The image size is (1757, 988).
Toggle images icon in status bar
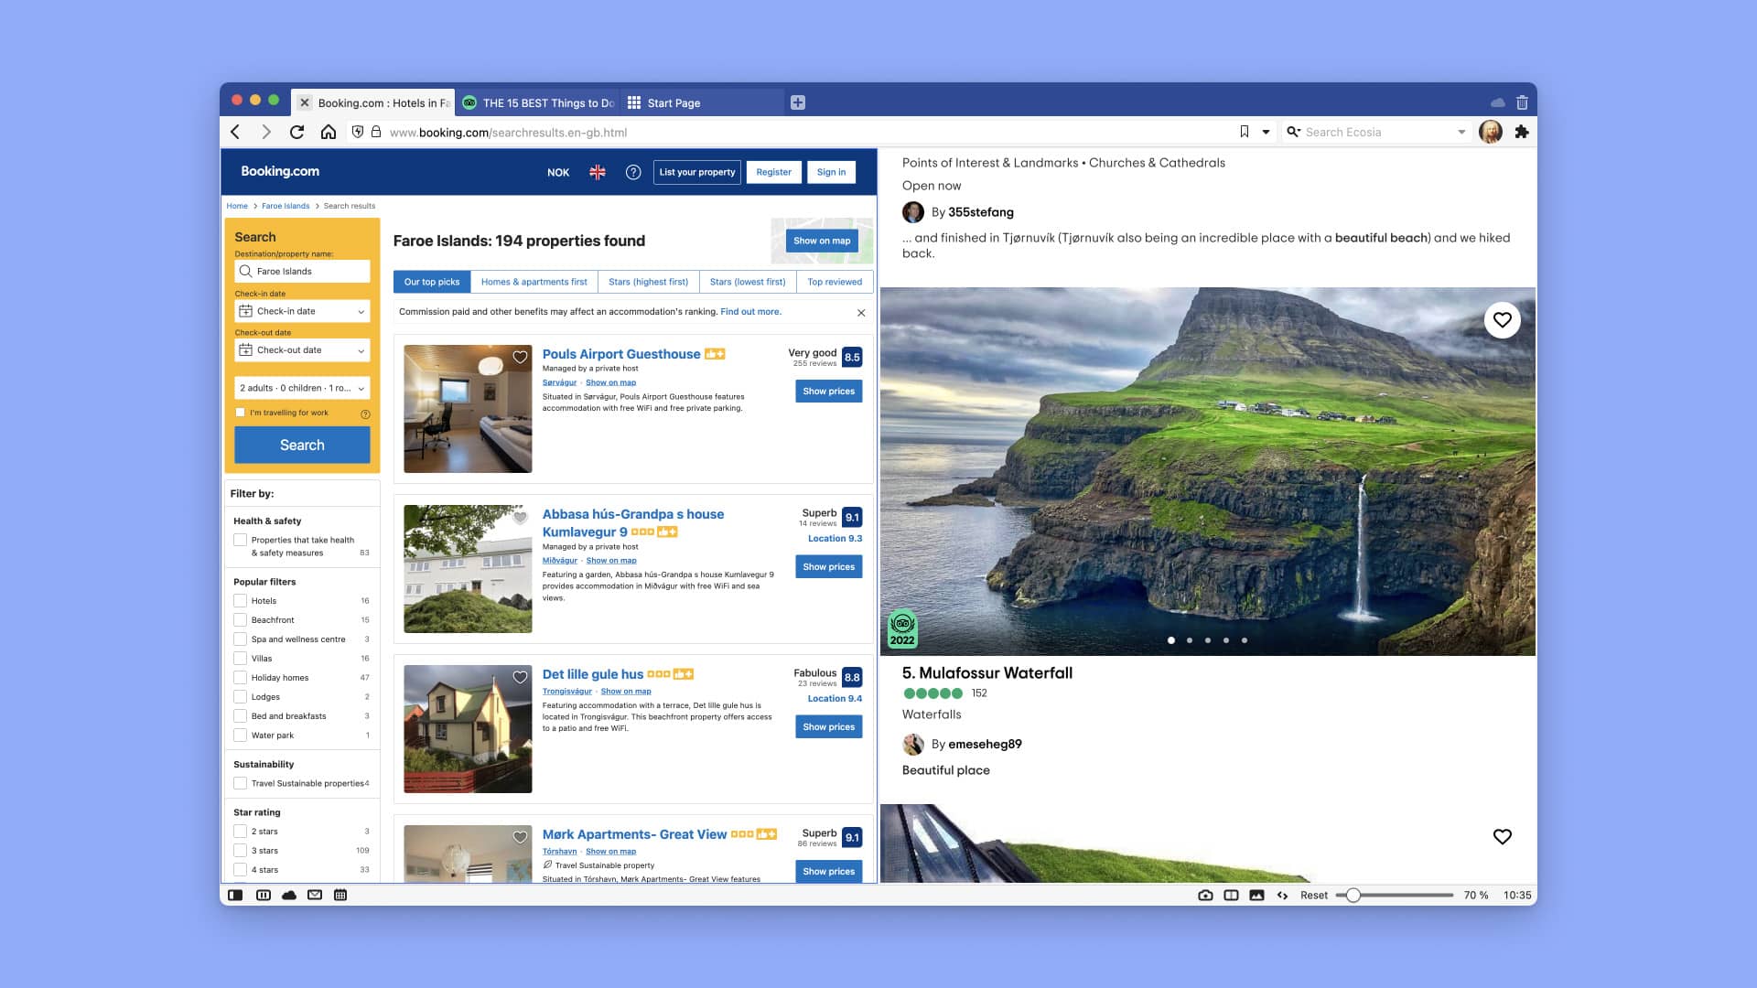pos(1256,896)
